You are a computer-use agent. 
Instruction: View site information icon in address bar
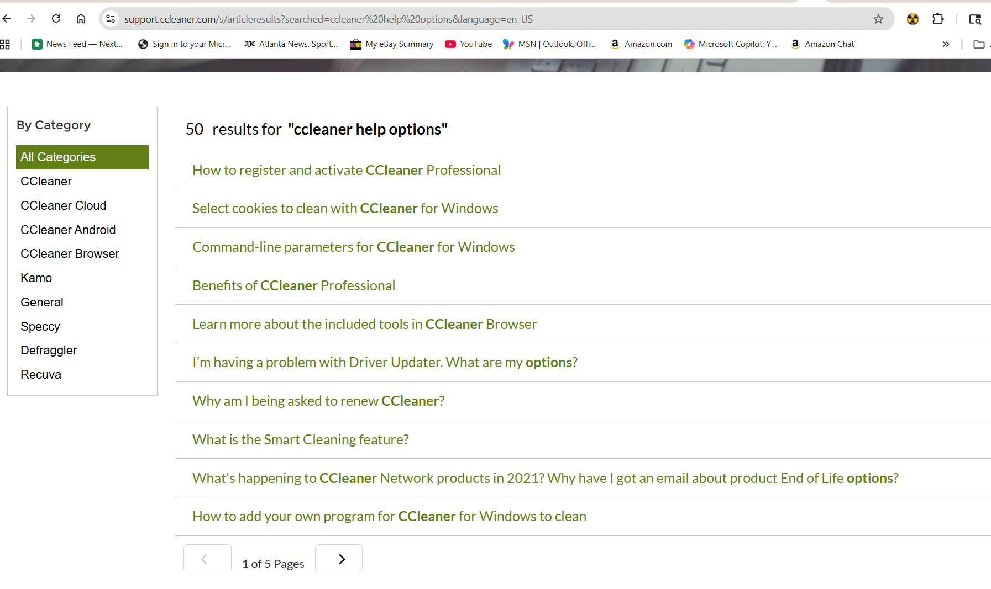pos(111,19)
